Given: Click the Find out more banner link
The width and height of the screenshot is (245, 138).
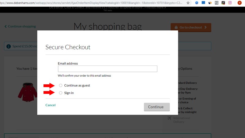Looking at the screenshot, I should click(x=156, y=7).
